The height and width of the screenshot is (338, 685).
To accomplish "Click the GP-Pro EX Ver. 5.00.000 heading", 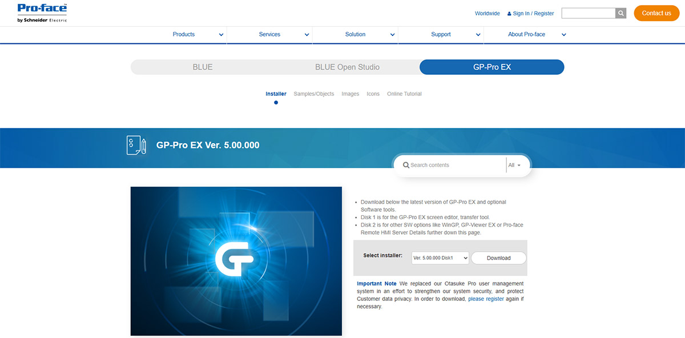I will click(208, 145).
